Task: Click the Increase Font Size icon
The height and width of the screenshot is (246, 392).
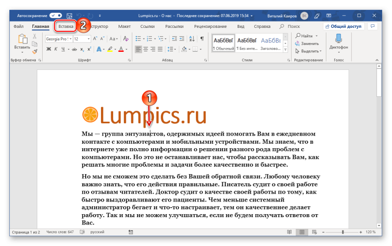Action: [x=95, y=39]
